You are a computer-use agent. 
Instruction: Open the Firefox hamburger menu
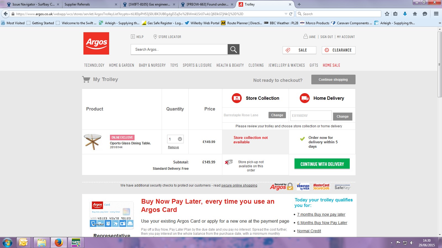[x=436, y=14]
